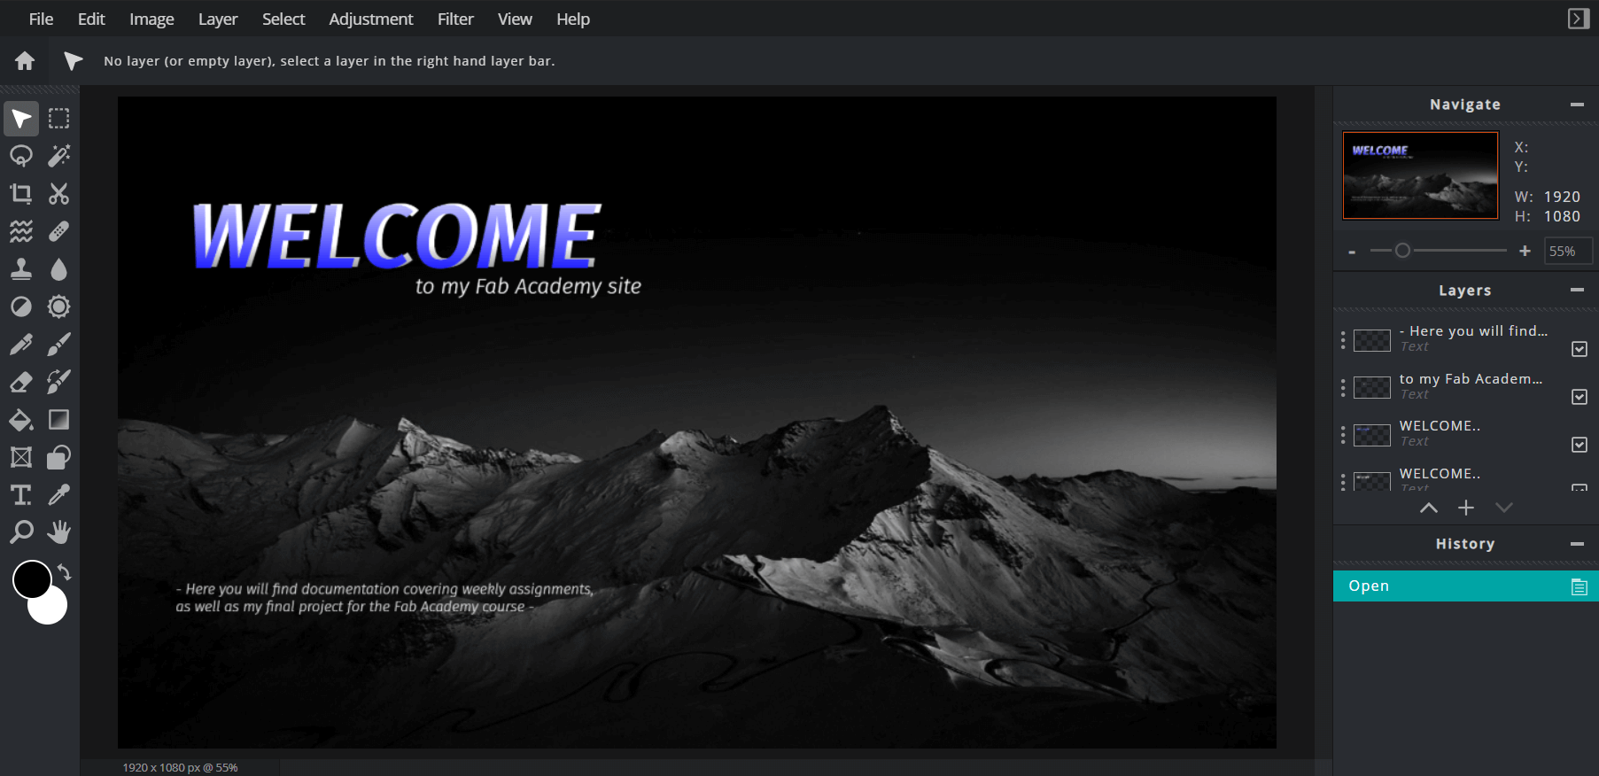Open the Edit menu

91,19
